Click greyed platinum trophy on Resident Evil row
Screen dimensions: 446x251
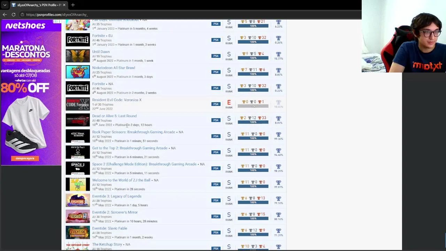pos(278,102)
